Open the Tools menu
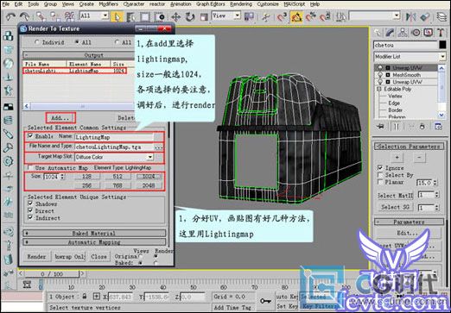This screenshot has height=313, width=451. coord(34,4)
